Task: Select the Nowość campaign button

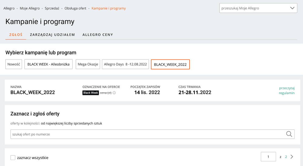Action: click(14, 64)
